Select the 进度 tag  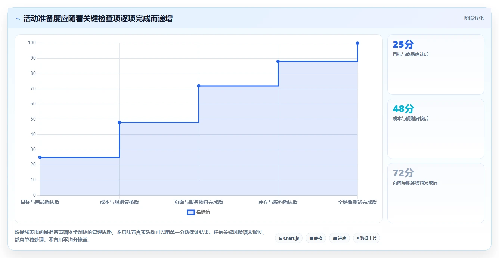(x=339, y=238)
